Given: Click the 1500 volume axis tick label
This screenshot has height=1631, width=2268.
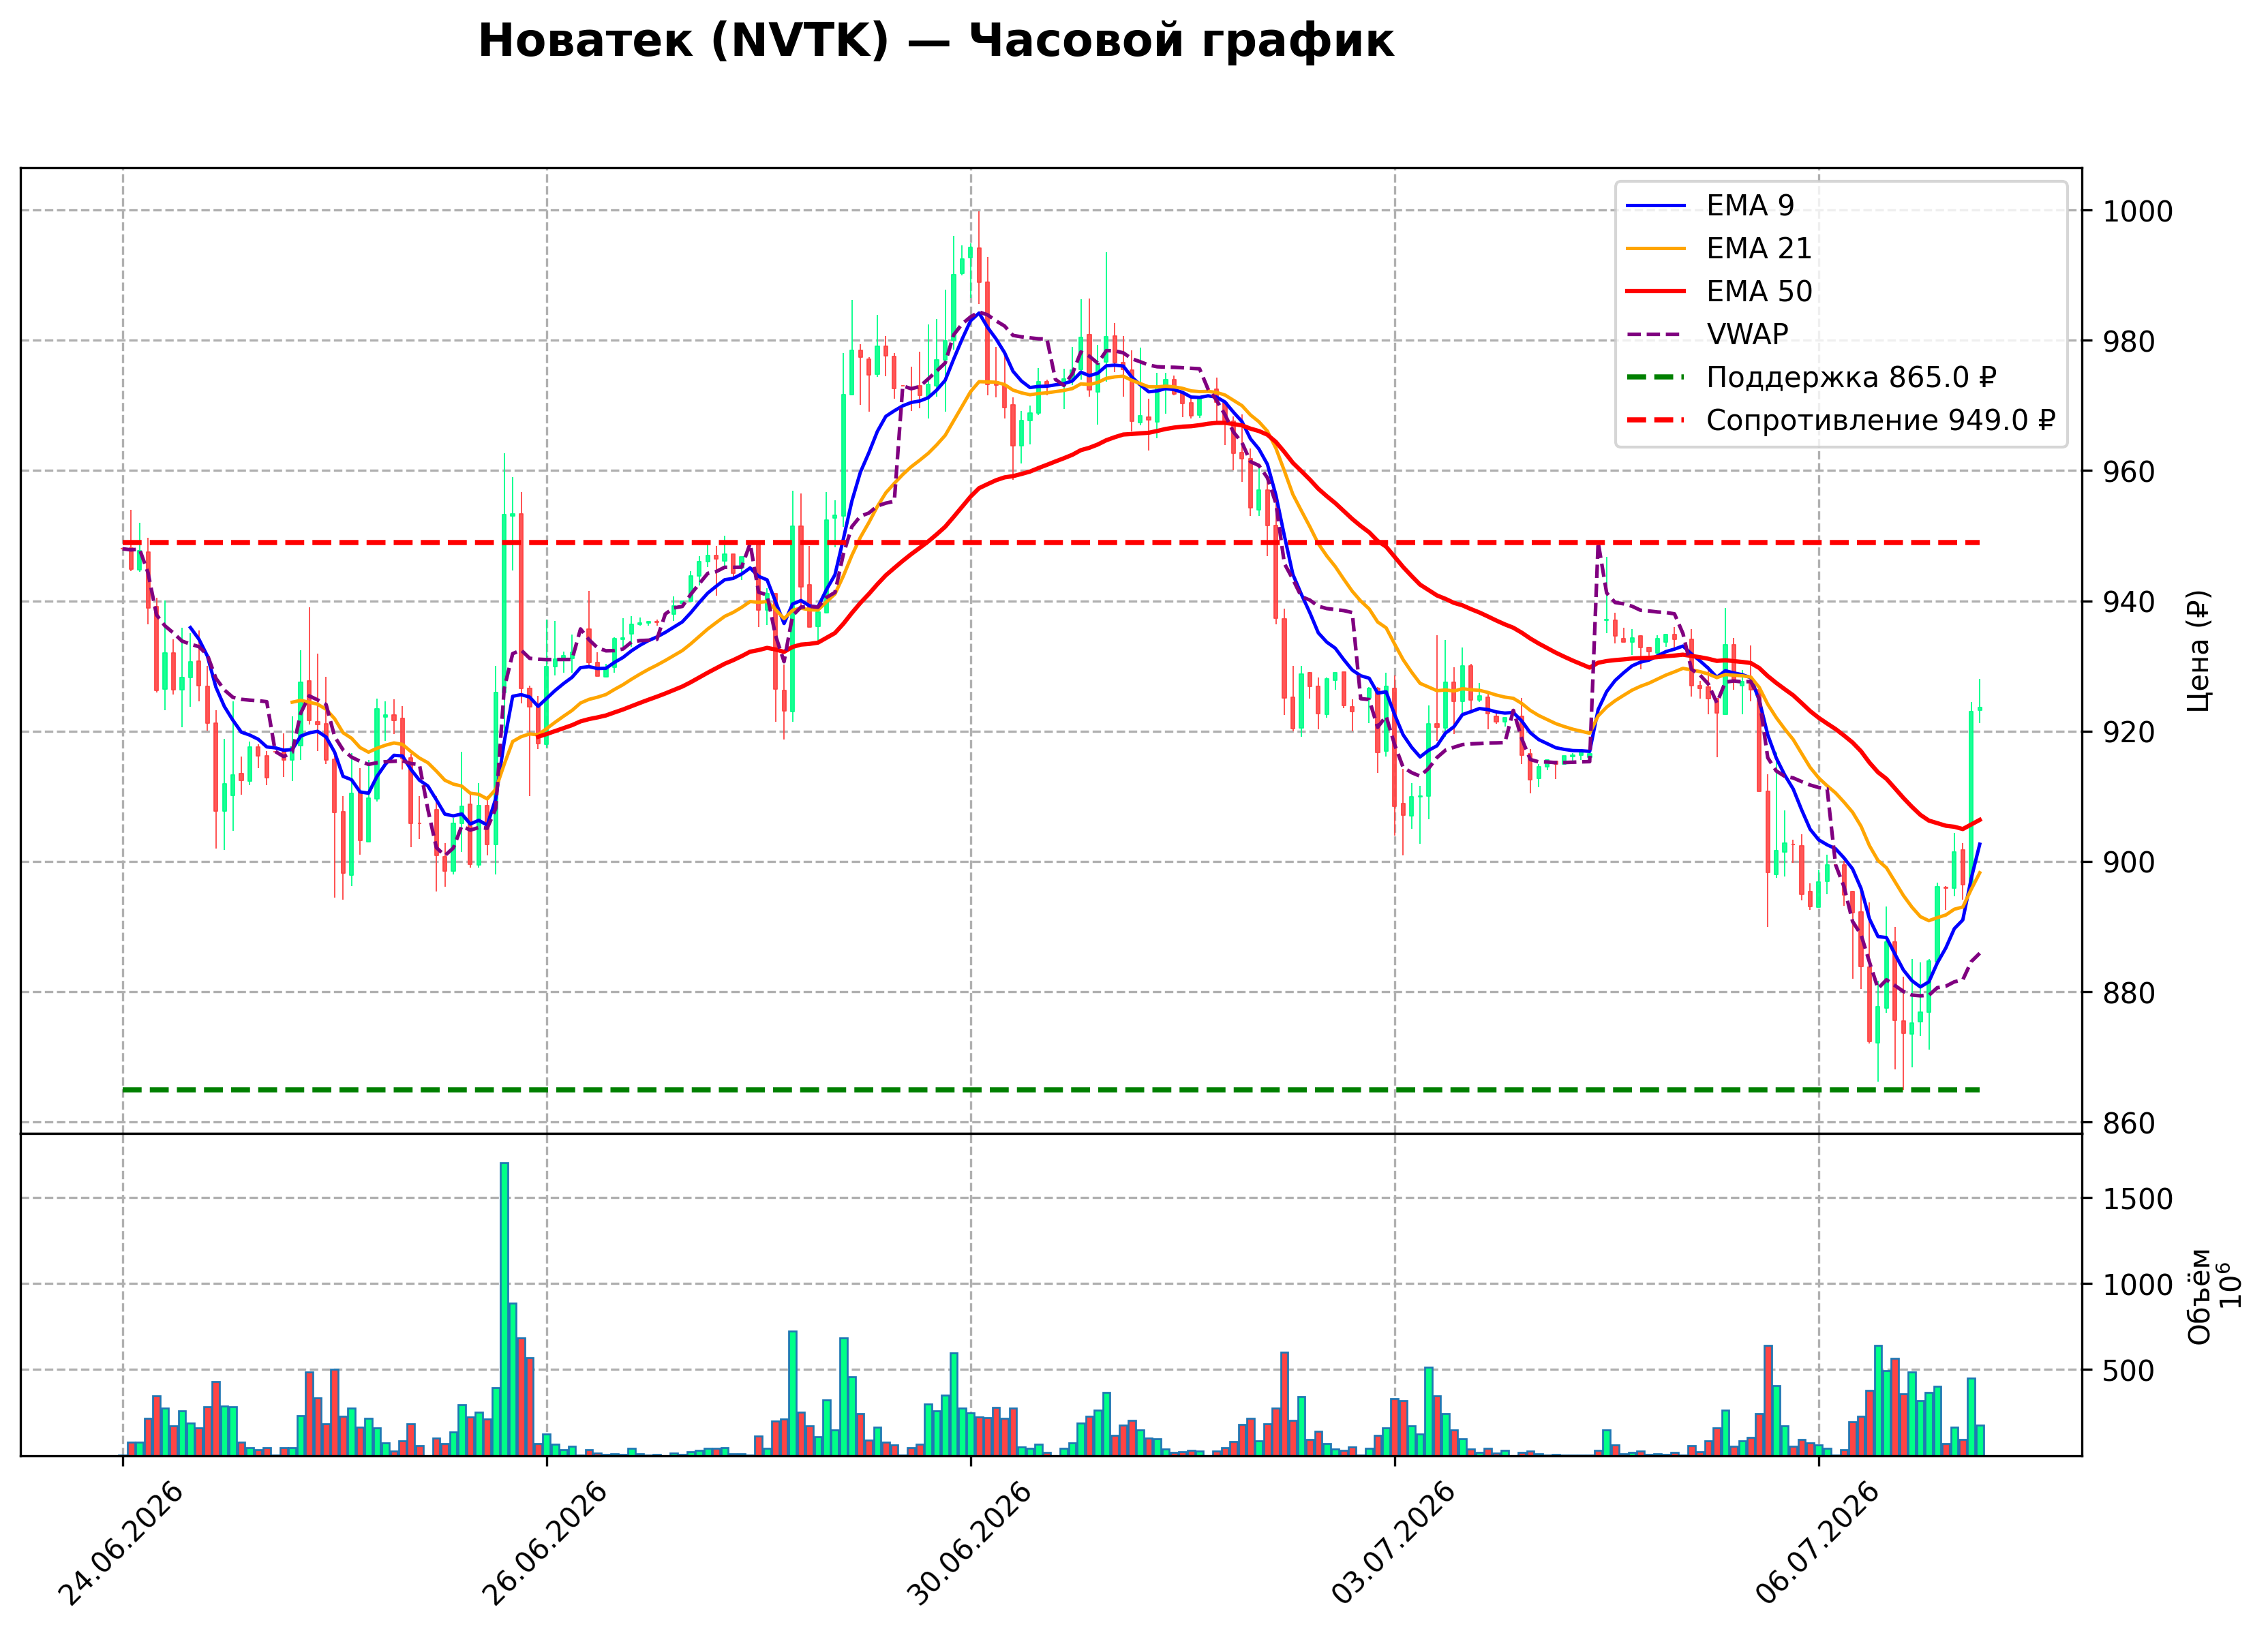Looking at the screenshot, I should [x=2138, y=1199].
